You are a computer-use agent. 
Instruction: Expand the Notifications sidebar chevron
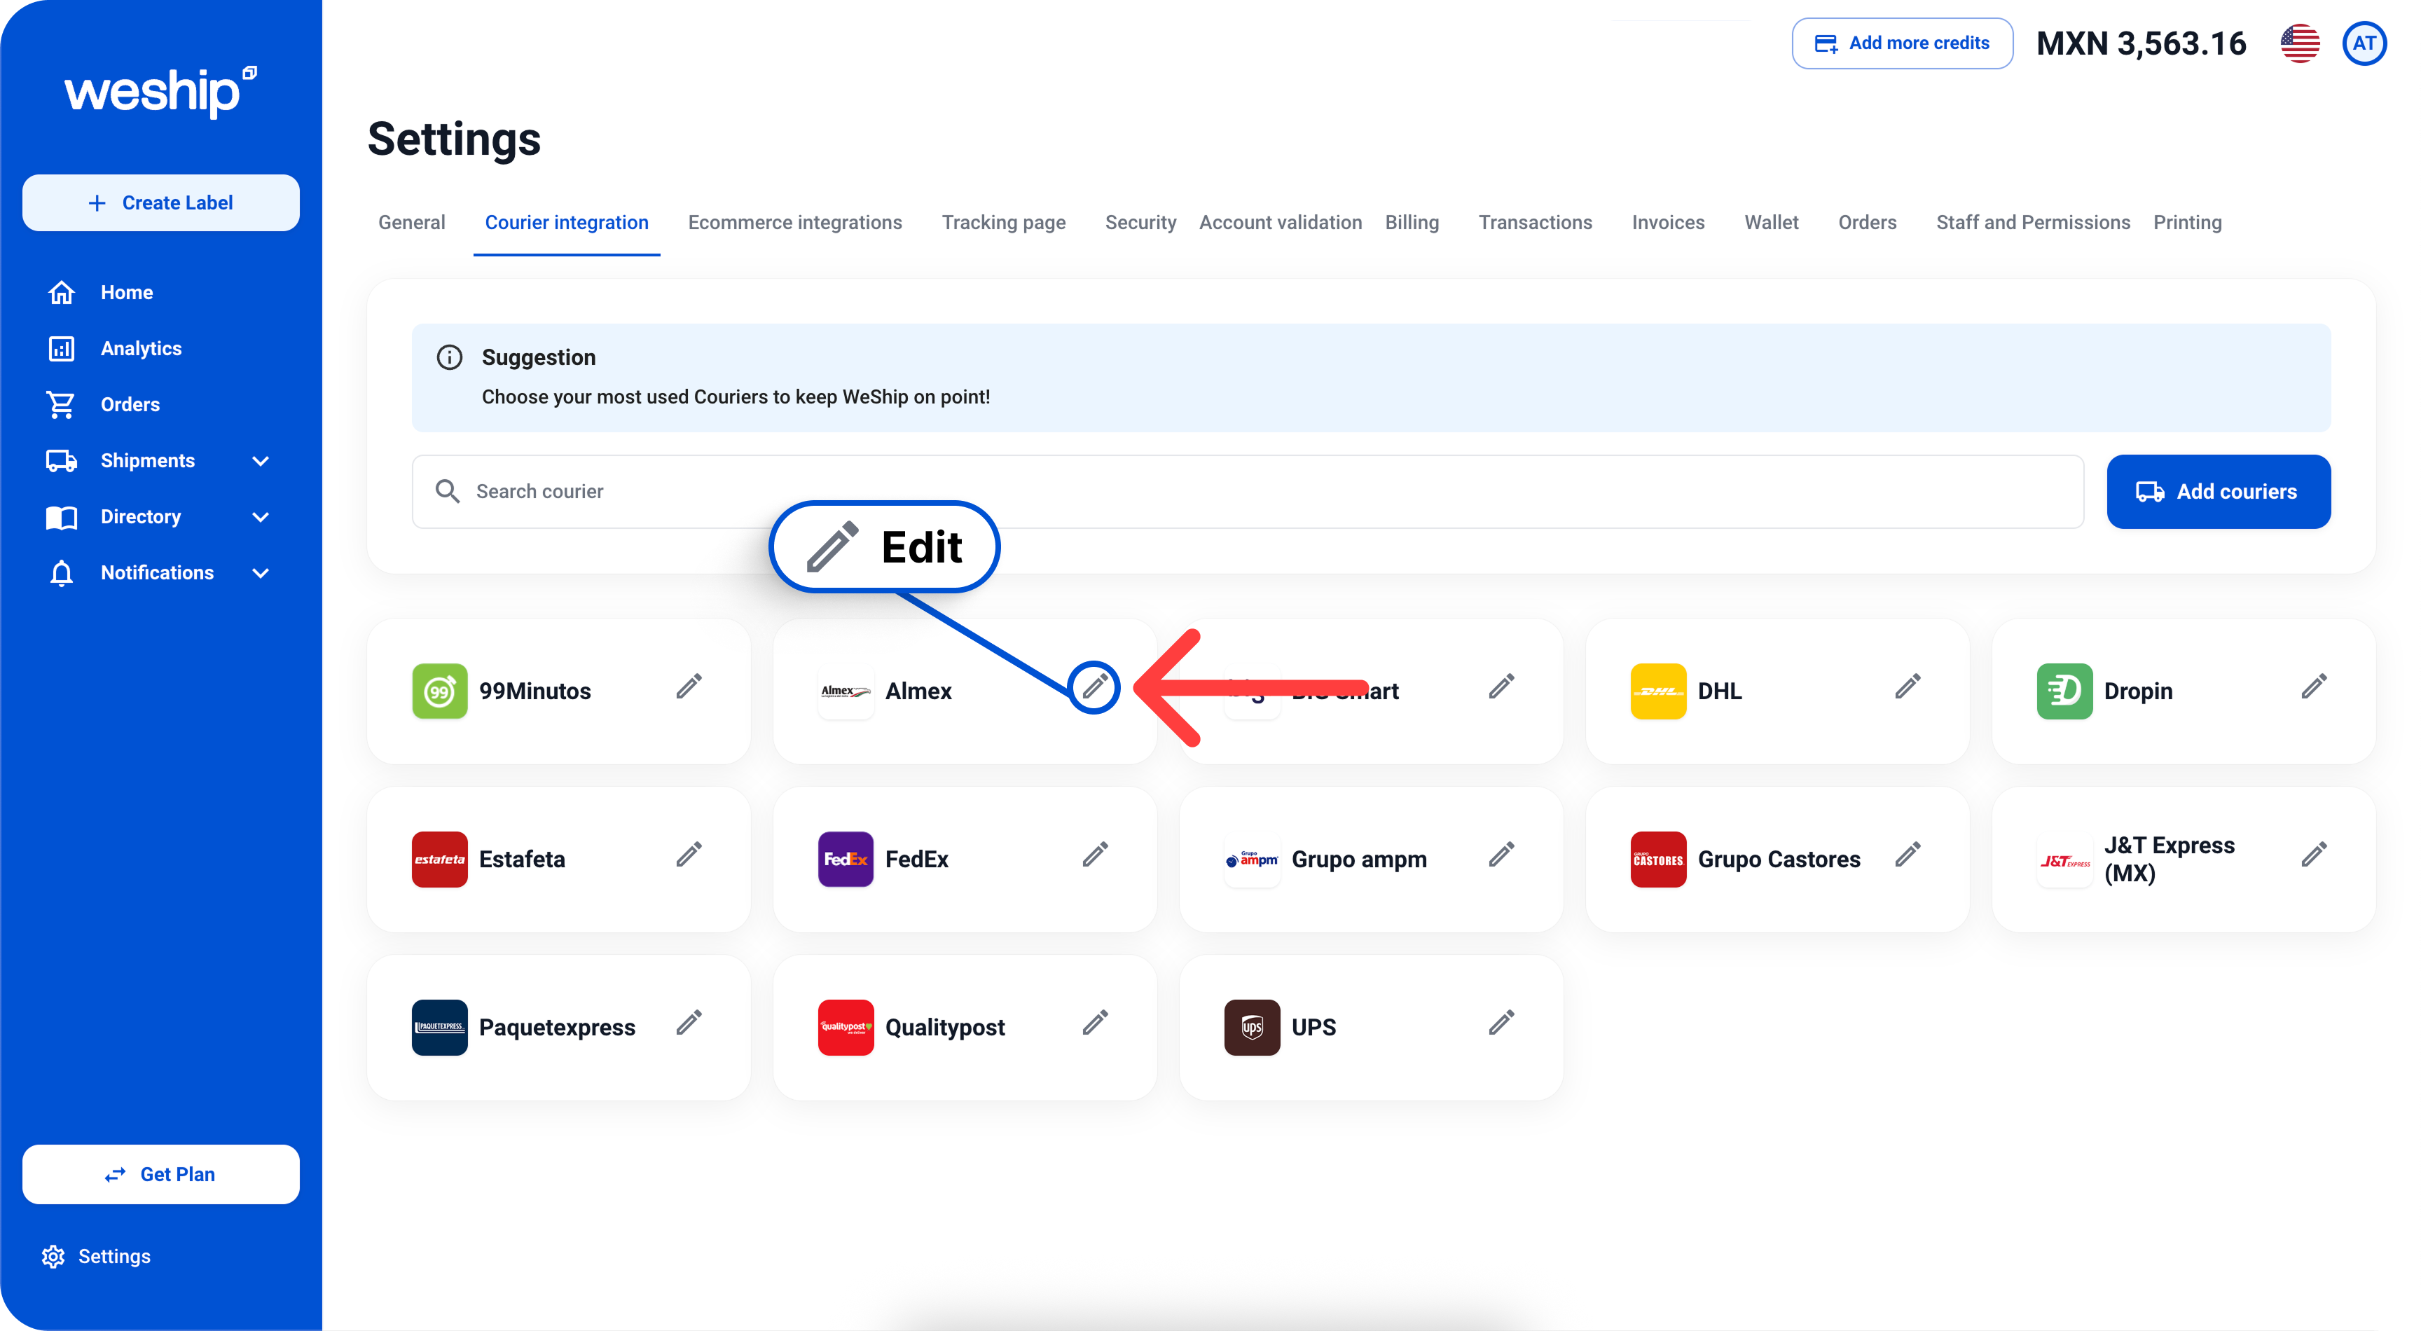(261, 574)
